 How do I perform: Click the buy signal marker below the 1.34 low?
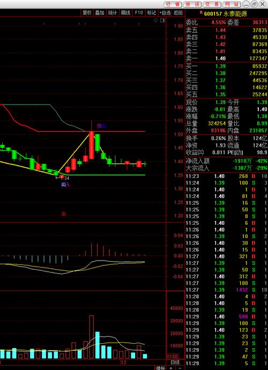65,185
